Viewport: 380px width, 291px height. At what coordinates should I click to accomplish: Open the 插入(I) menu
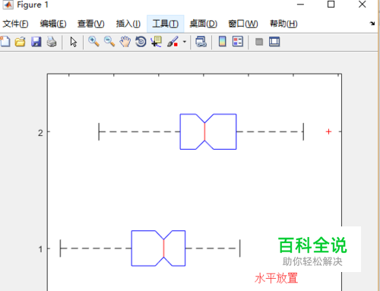pos(128,24)
